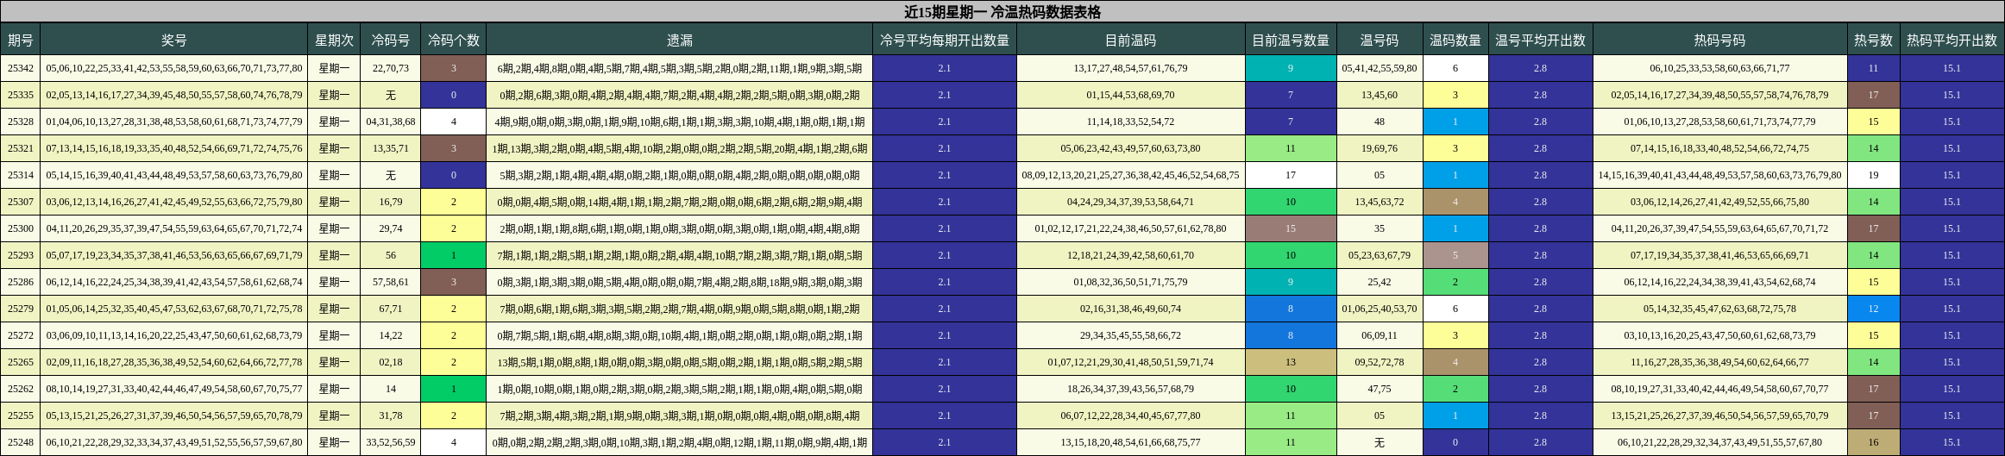Image resolution: width=2005 pixels, height=456 pixels.
Task: Select period number 25255
Action: 21,415
